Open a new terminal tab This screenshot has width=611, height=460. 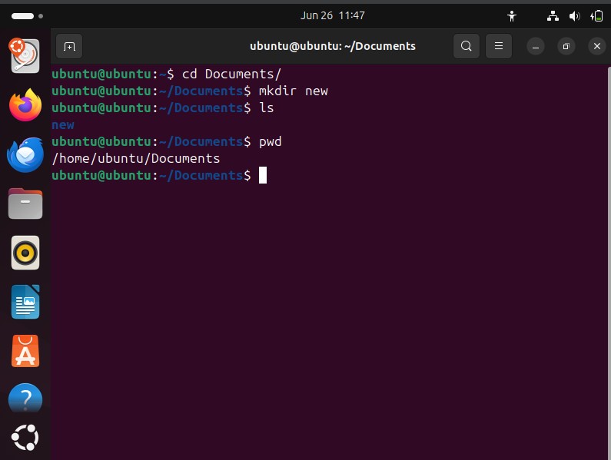click(69, 46)
